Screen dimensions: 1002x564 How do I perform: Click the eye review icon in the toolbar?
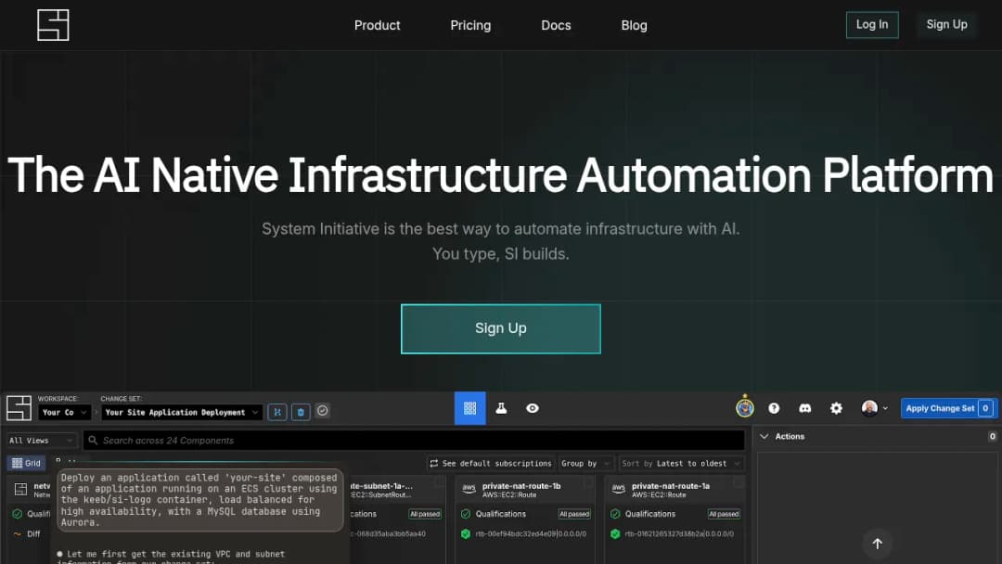(532, 408)
